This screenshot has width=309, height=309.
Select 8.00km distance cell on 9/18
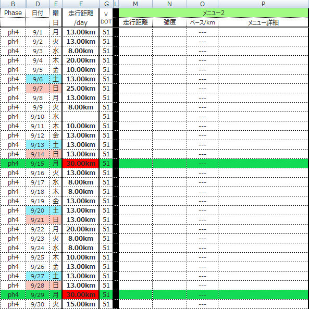(x=81, y=192)
